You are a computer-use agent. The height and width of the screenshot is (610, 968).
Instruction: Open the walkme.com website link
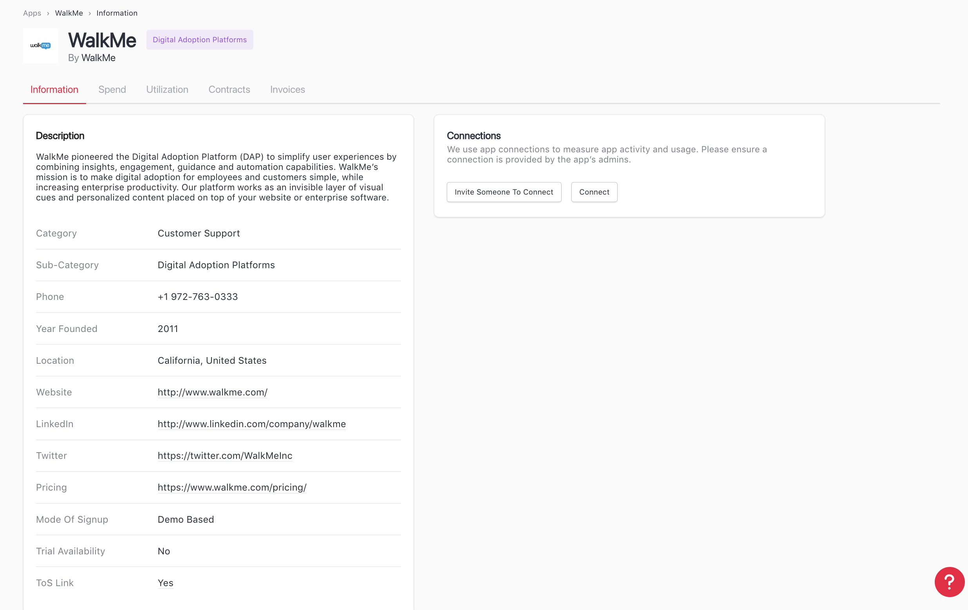click(212, 392)
